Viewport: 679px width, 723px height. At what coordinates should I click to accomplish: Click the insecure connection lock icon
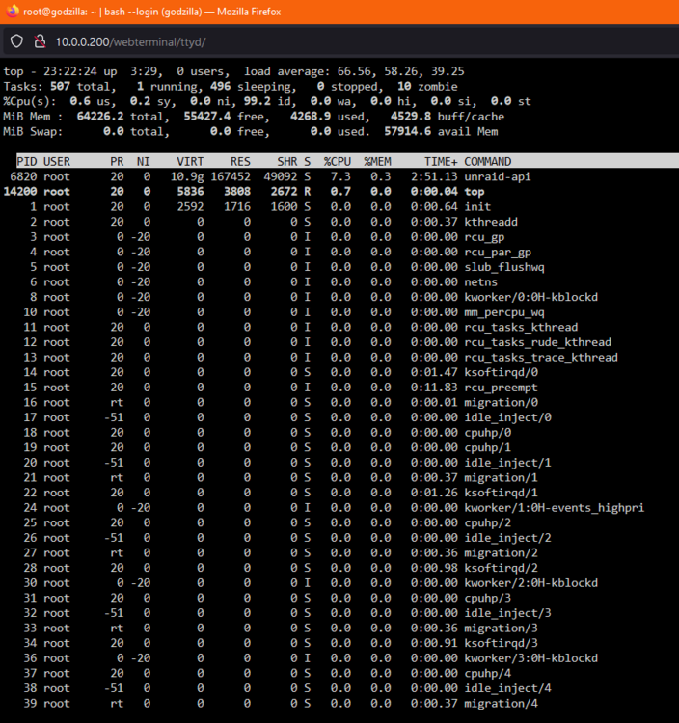(x=40, y=41)
